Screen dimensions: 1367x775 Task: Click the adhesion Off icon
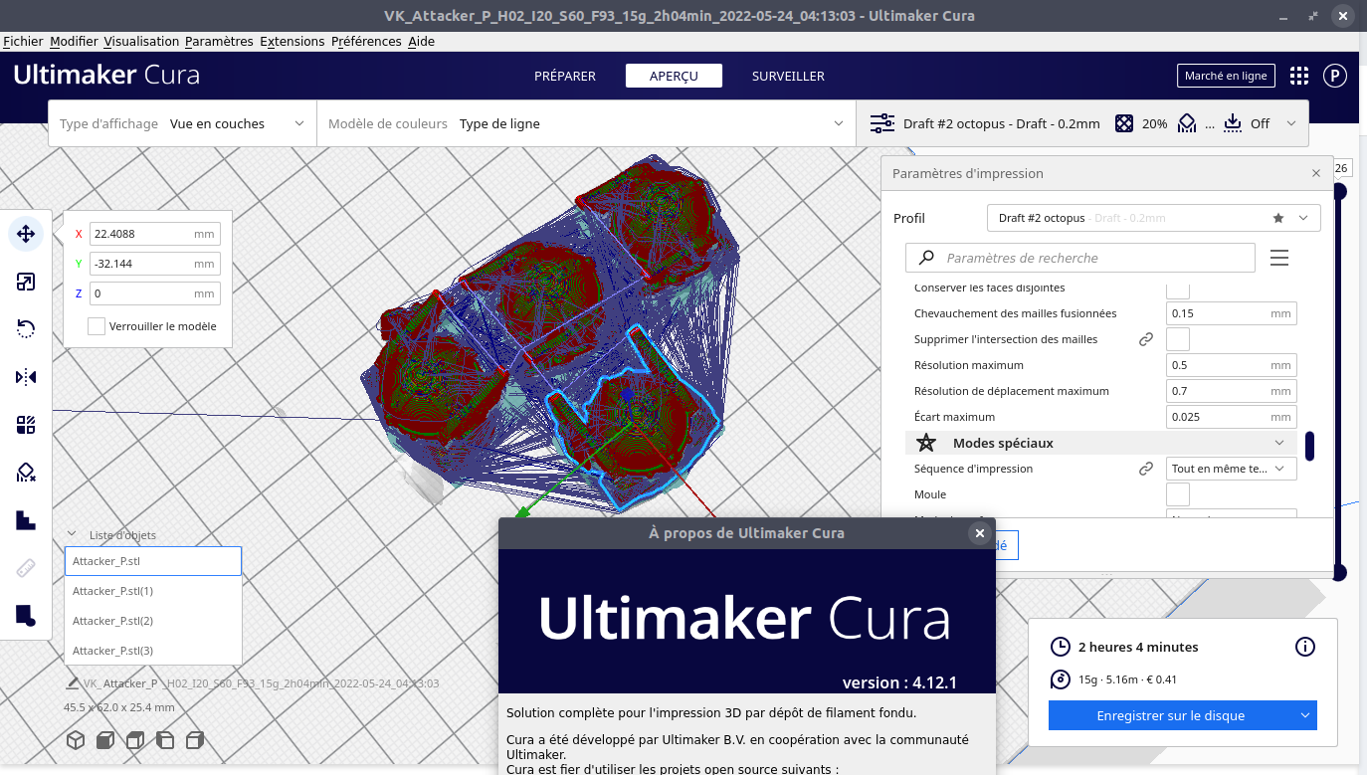pyautogui.click(x=1233, y=123)
